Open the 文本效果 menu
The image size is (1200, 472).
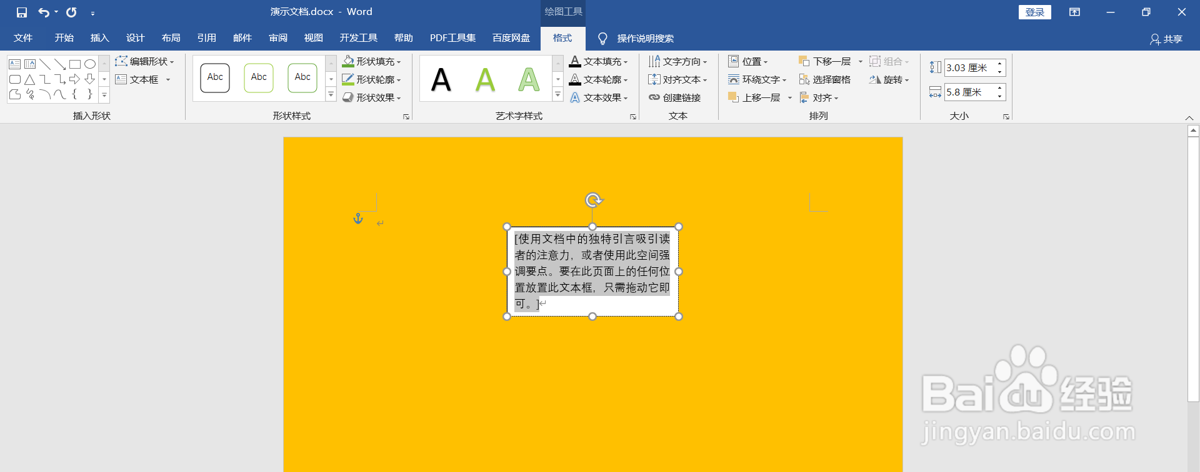[599, 97]
